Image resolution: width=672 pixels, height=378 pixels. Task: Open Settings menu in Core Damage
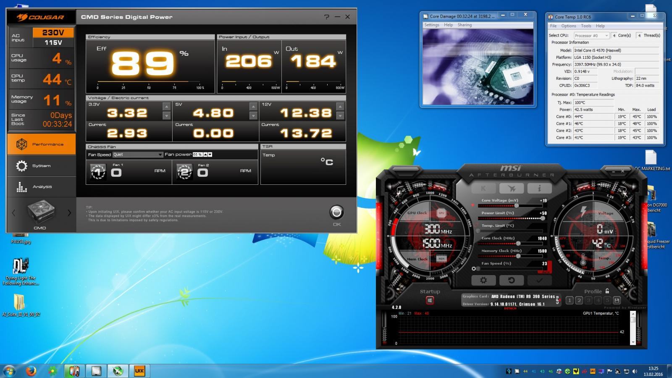pyautogui.click(x=432, y=25)
